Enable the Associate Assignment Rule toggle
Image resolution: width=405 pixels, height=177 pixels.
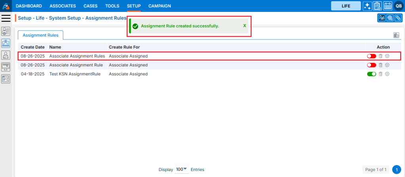(371, 65)
